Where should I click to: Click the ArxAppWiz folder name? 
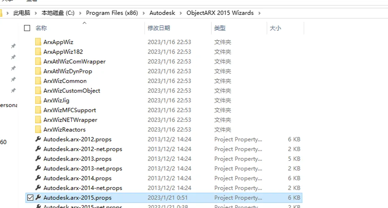pos(58,42)
